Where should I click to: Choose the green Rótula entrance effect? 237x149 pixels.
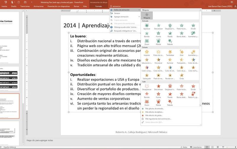click(x=158, y=42)
